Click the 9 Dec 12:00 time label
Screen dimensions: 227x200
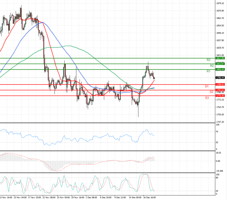(120, 197)
